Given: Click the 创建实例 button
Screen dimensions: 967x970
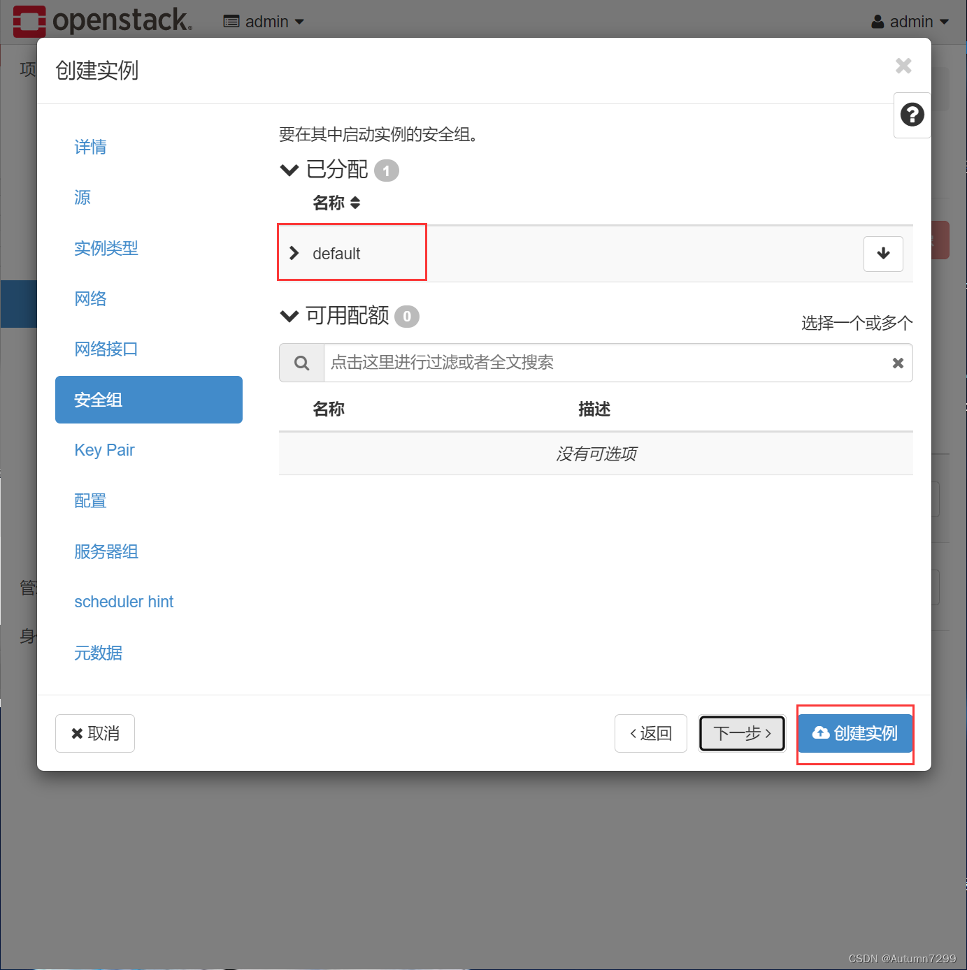Looking at the screenshot, I should tap(855, 733).
